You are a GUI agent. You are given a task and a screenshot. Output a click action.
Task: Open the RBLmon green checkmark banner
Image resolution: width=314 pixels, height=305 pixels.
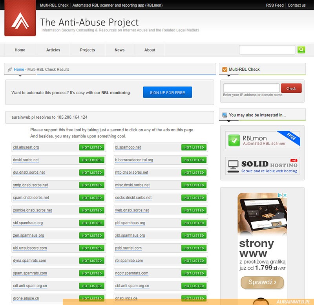pyautogui.click(x=262, y=140)
